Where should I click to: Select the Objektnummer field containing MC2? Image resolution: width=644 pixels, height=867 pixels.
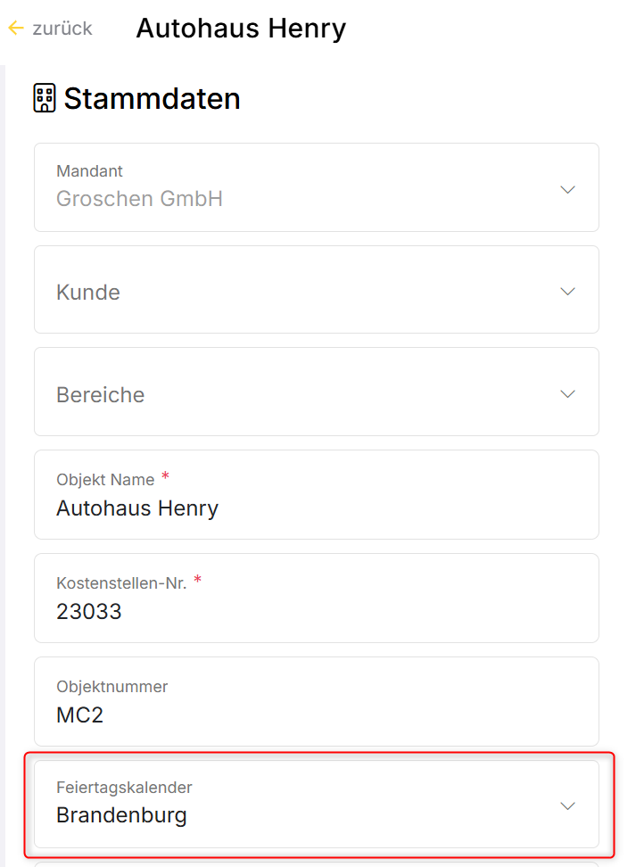[316, 714]
